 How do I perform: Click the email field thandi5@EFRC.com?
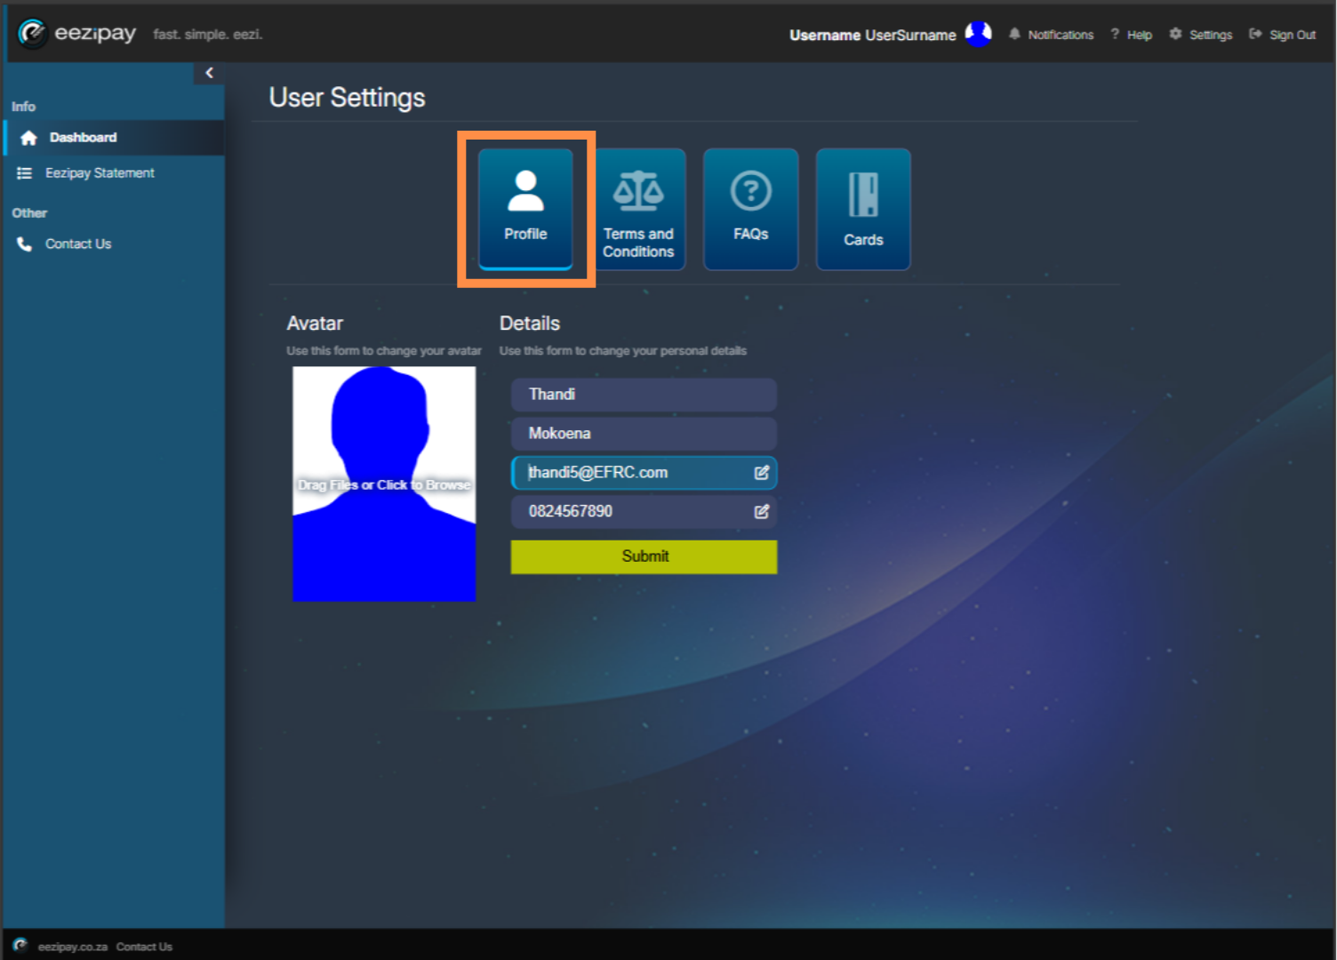coord(644,473)
